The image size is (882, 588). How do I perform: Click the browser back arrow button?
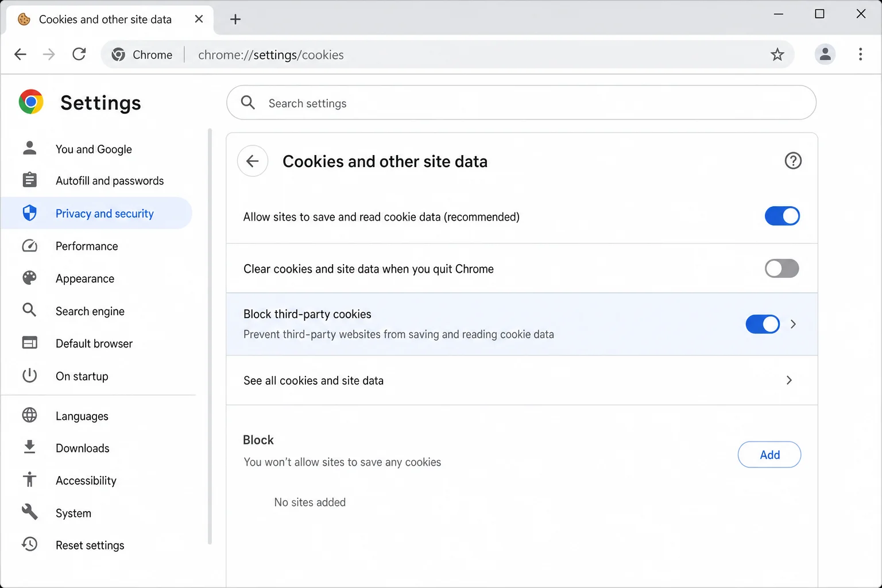click(x=20, y=55)
